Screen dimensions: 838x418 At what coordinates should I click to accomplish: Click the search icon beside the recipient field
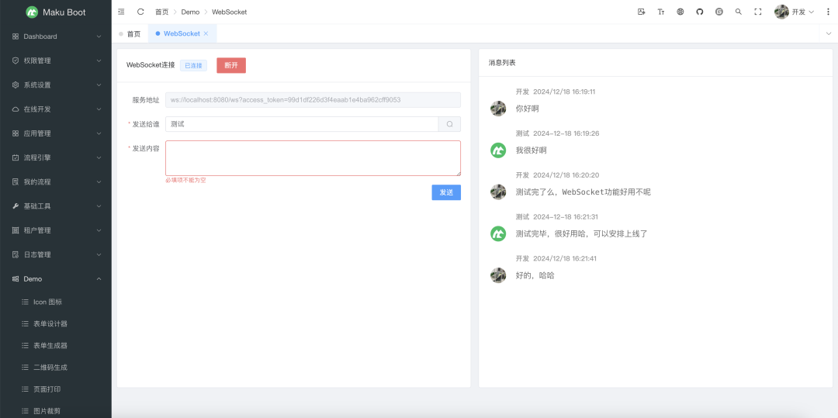(449, 124)
